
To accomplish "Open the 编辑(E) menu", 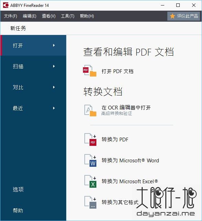I will pos(29,16).
